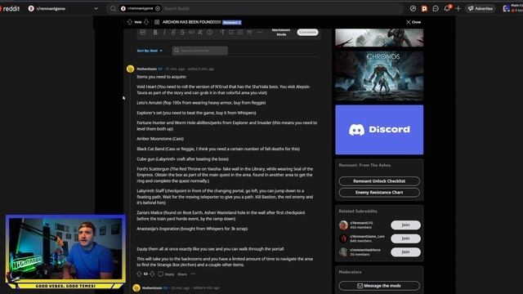Screen dimensions: 523x294
Task: Close the post overlay
Action: click(x=413, y=22)
